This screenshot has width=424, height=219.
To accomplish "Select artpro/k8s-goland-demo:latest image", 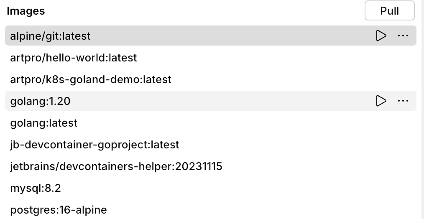I will (91, 79).
